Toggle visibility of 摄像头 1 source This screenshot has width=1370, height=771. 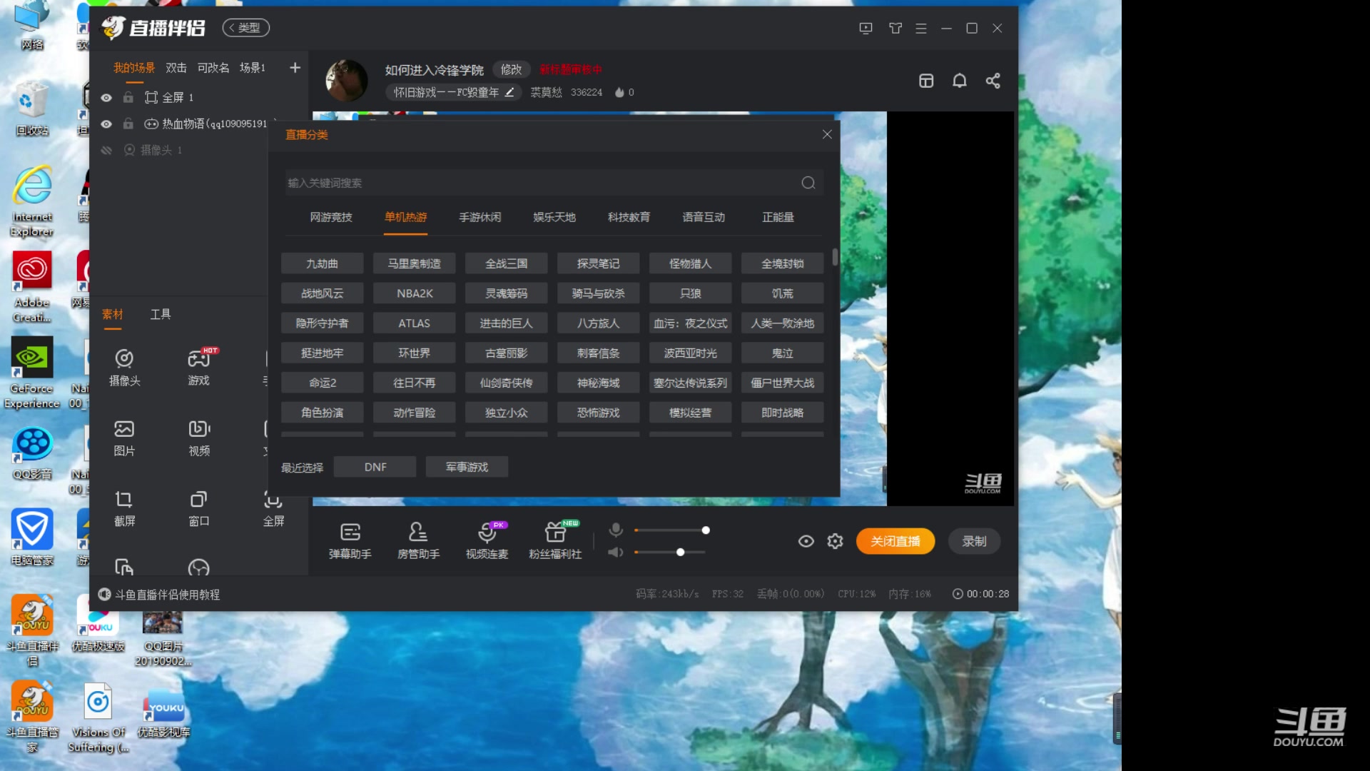[x=106, y=150]
